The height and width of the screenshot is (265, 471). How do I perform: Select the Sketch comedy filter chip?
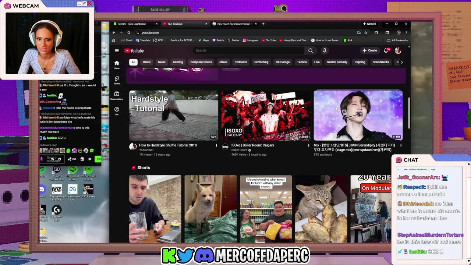click(337, 62)
